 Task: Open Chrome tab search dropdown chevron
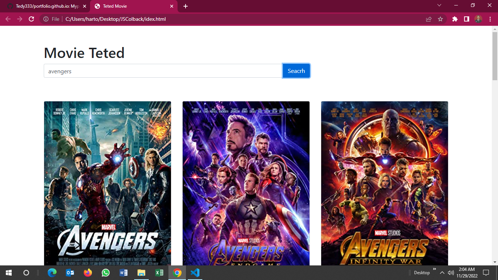click(439, 5)
